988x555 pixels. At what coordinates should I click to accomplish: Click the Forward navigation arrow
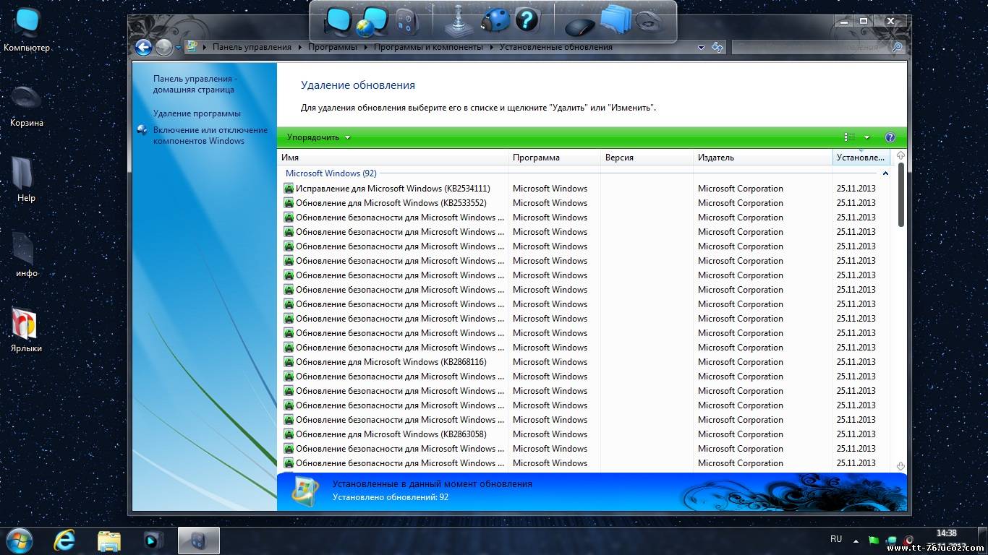(x=164, y=48)
